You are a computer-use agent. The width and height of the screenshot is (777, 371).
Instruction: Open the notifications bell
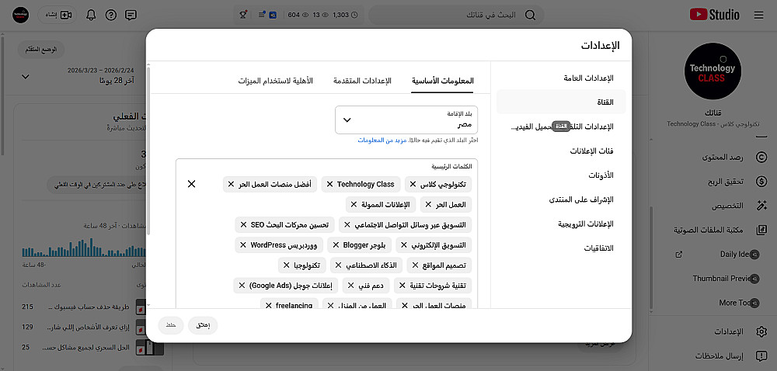91,15
